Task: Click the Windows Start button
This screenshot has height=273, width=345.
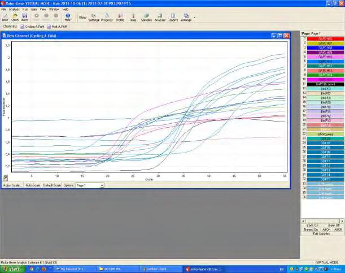Action: point(12,269)
